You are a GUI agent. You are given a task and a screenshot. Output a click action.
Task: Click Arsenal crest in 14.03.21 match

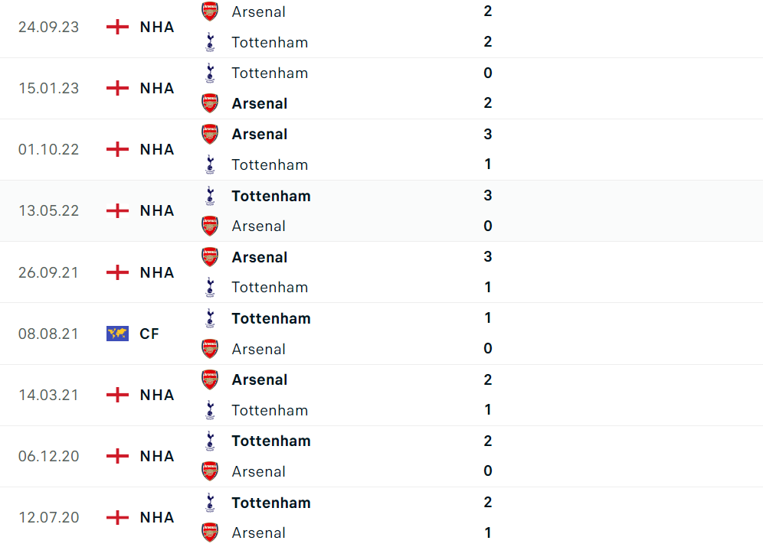point(210,379)
